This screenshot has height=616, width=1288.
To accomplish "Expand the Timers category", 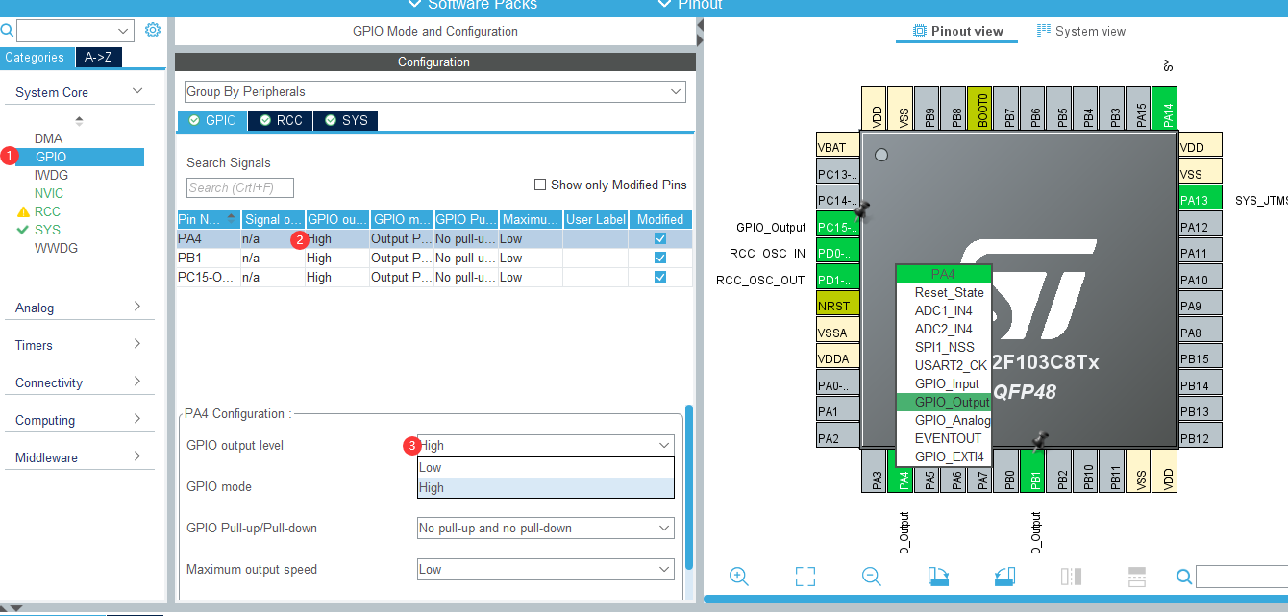I will tap(137, 344).
